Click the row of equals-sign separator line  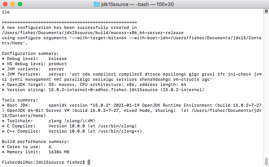(x=69, y=23)
